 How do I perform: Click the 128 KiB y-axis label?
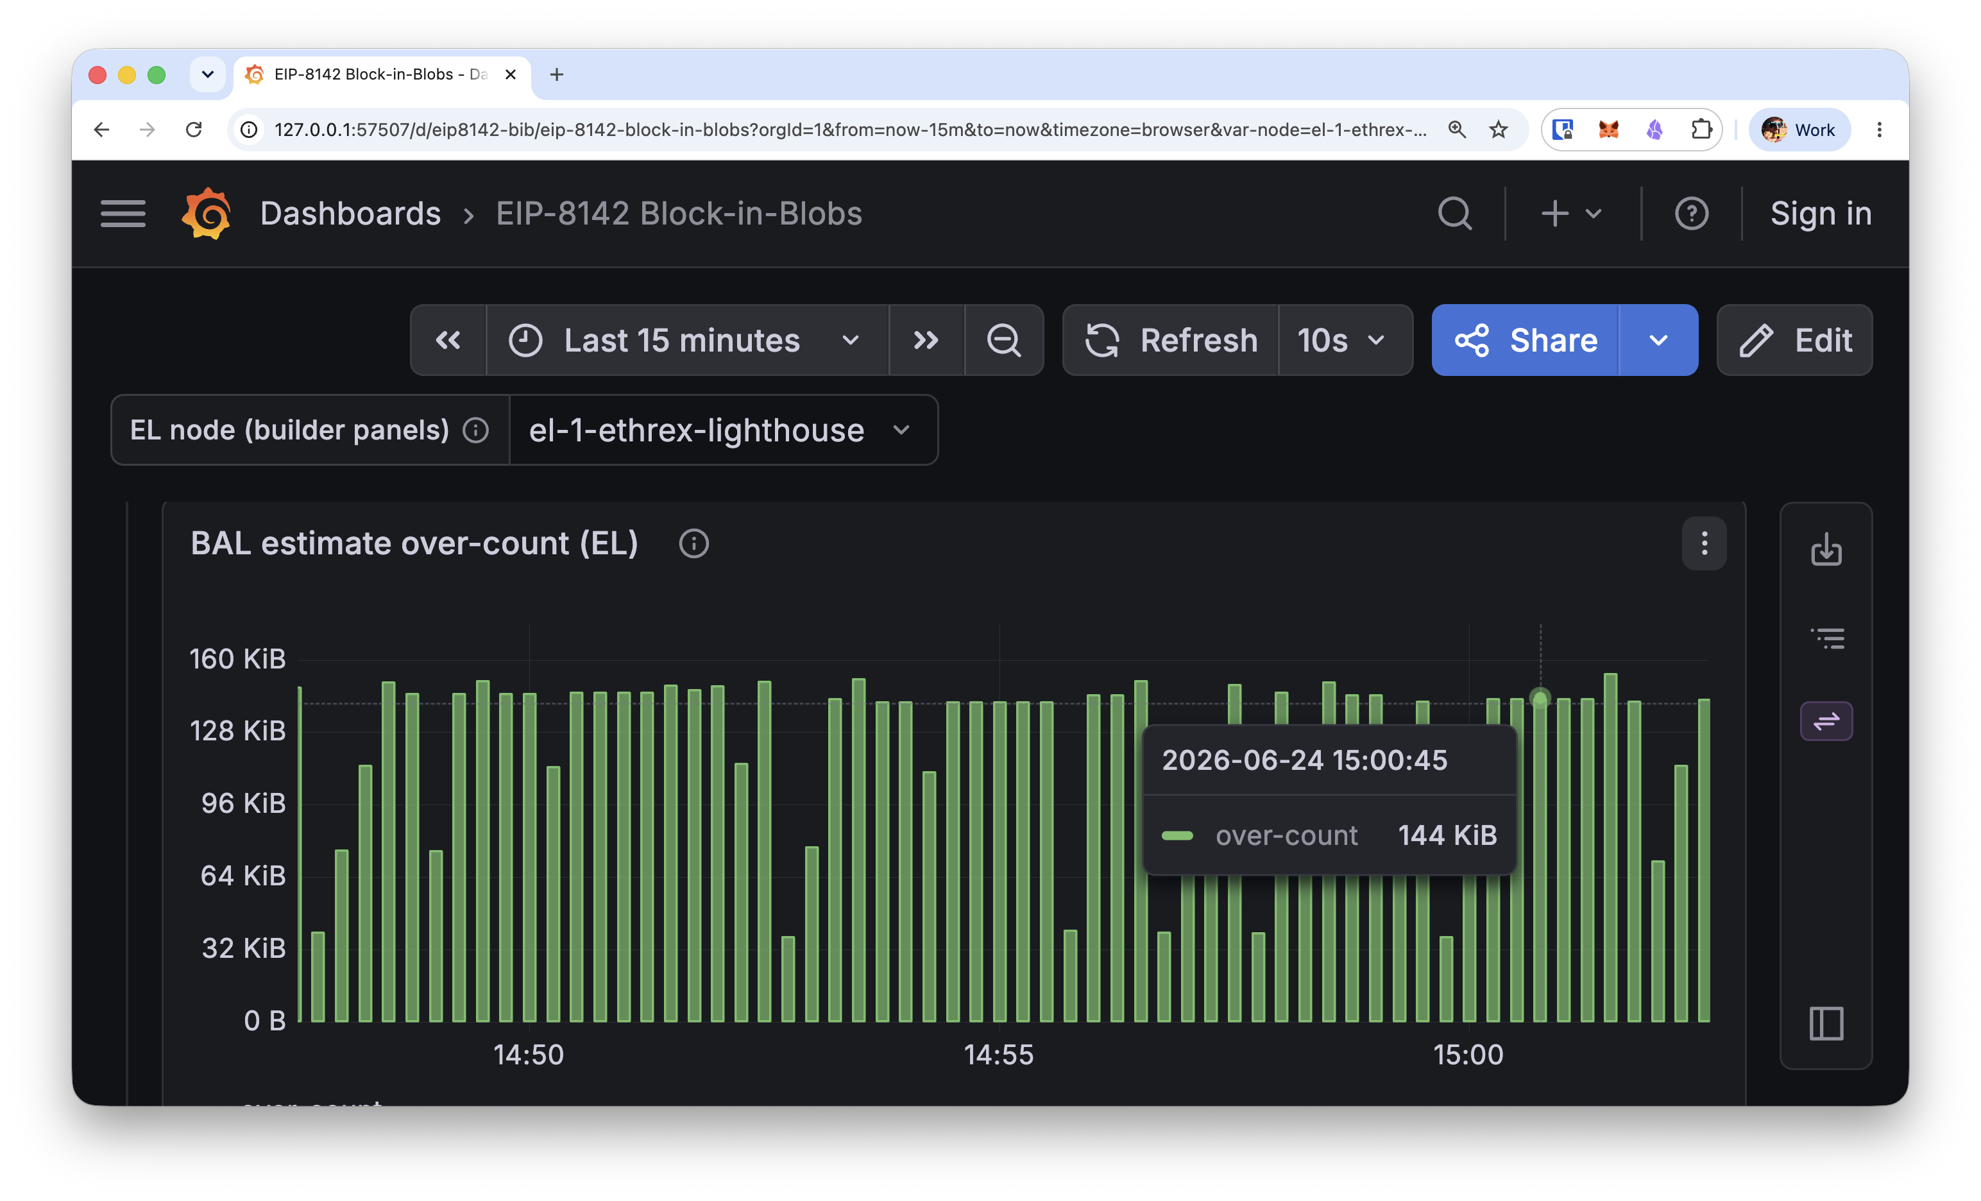237,731
